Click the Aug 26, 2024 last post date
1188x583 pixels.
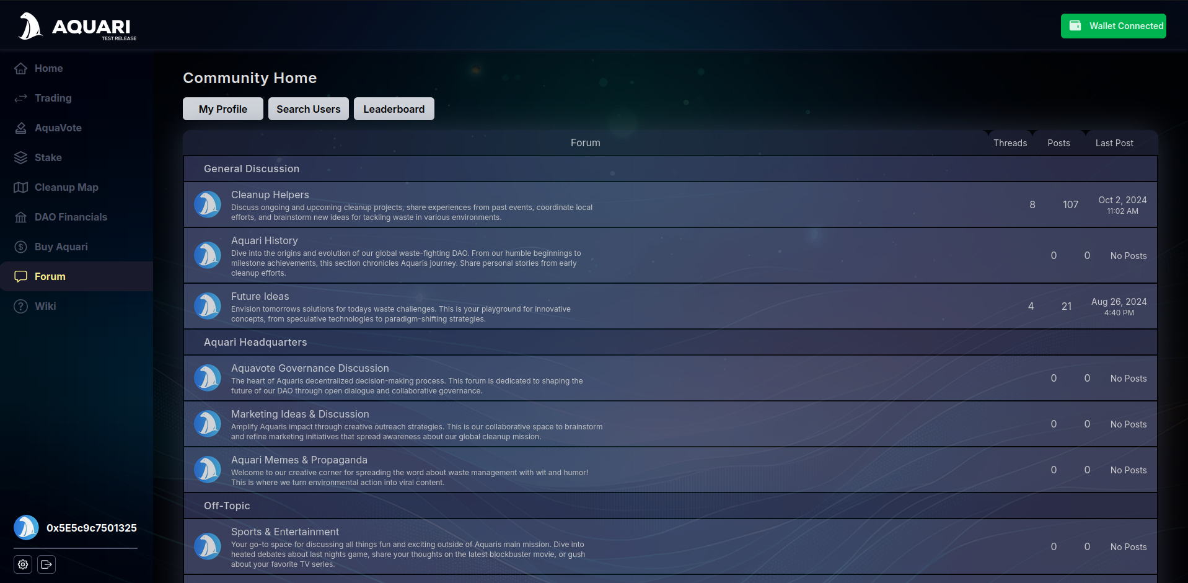[x=1119, y=302]
